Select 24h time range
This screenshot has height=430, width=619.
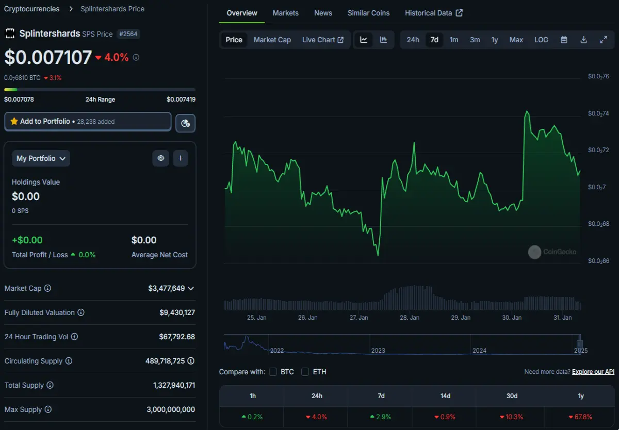click(413, 40)
